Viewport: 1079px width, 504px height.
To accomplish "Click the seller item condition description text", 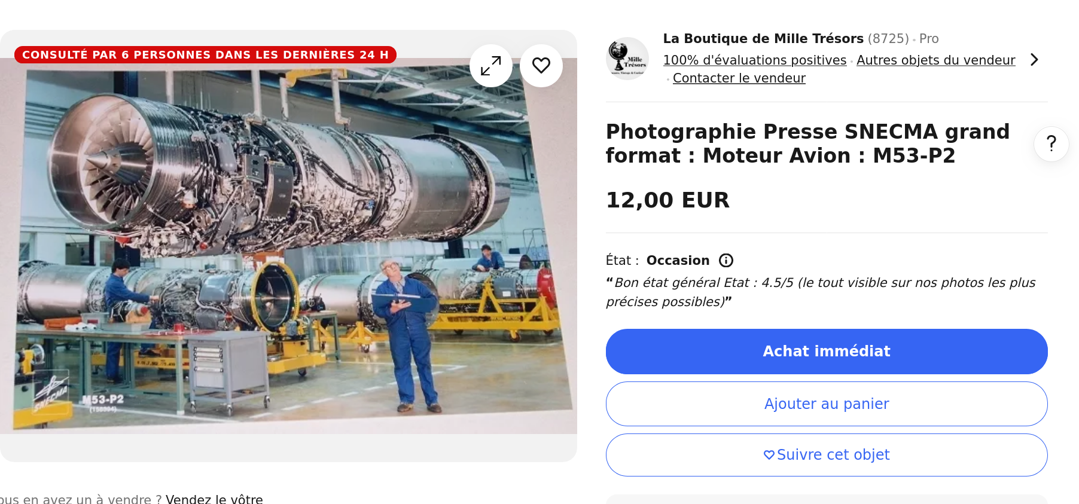I will coord(821,292).
